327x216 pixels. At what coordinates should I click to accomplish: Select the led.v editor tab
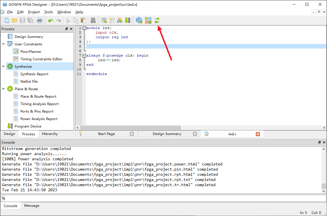(232, 134)
